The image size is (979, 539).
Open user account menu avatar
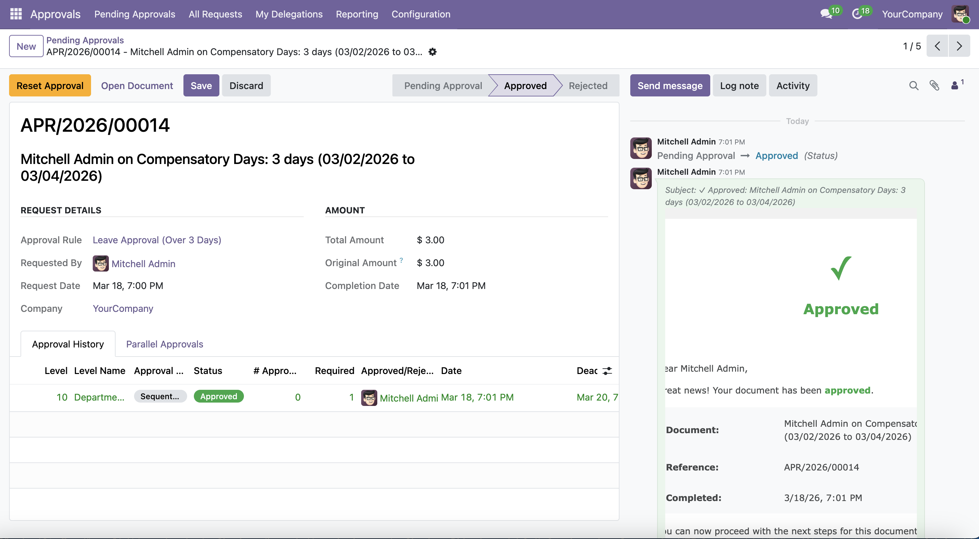tap(960, 14)
